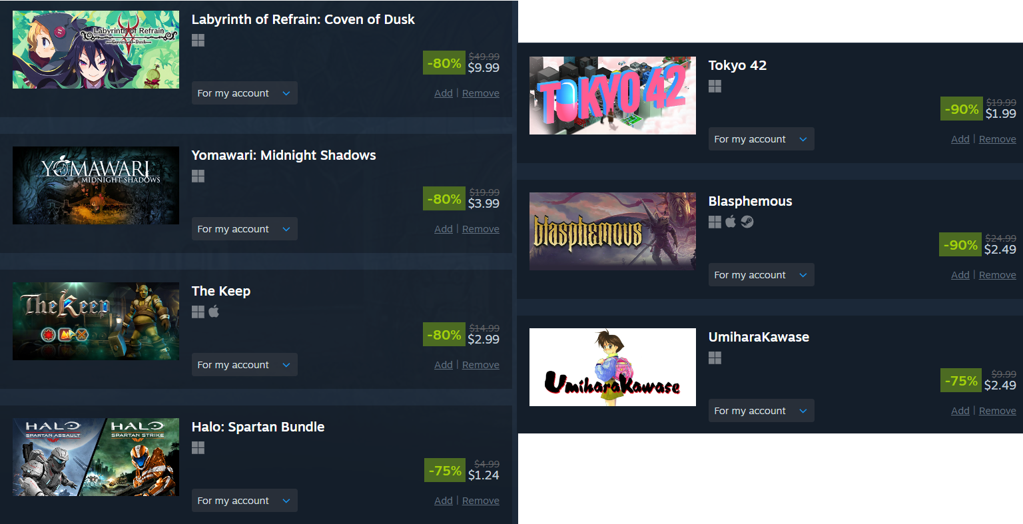Remove Yomawari: Midnight Shadows from cart
The image size is (1023, 524).
481,229
